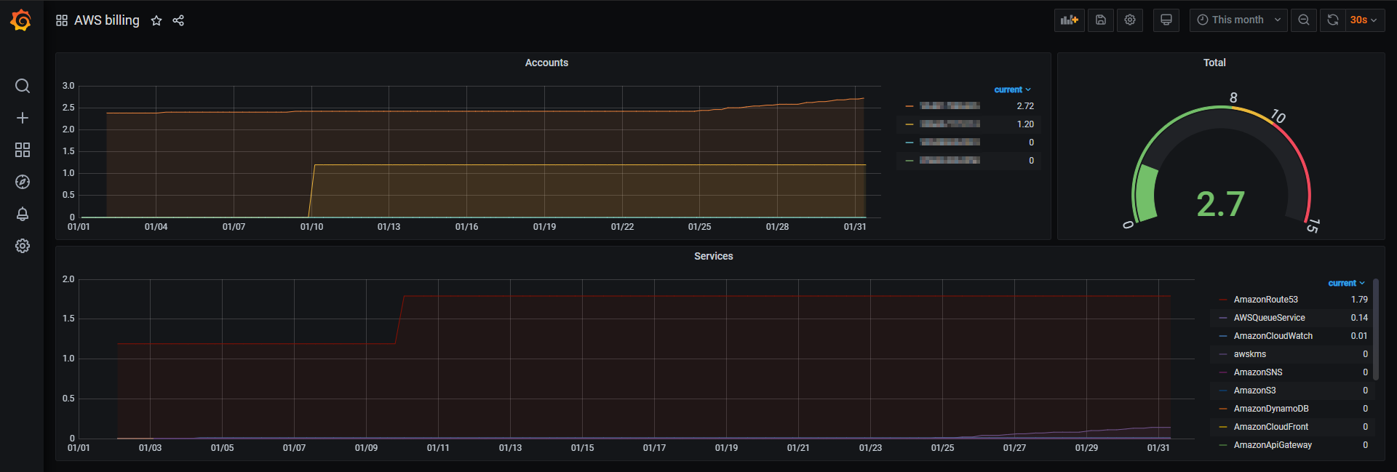Viewport: 1397px width, 472px height.
Task: Toggle the awskms series
Action: click(x=1249, y=354)
